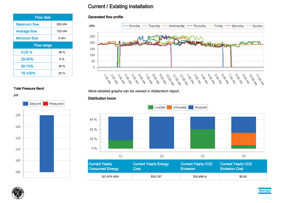Viewport: 289px width, 203px height.
Task: Click the Friday legend entry
Action: coord(215,26)
